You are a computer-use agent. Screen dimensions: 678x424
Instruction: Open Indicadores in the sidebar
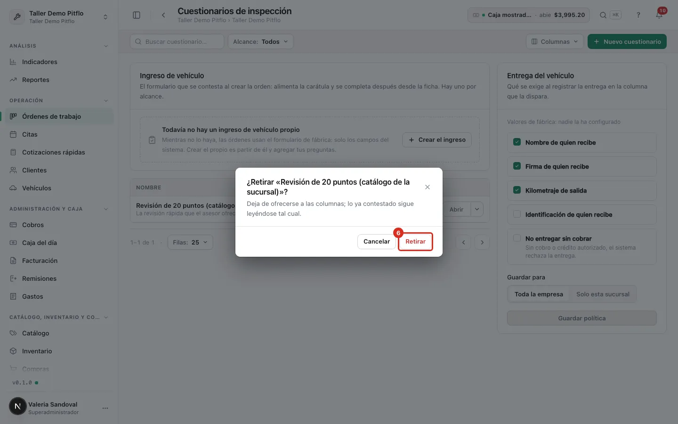(x=59, y=62)
